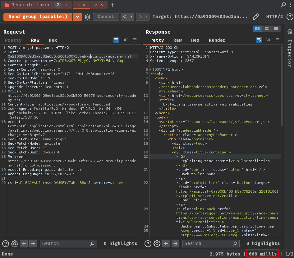Viewport: 294px width, 258px height.
Task: Switch response view to Pretty
Action: [x=158, y=40]
